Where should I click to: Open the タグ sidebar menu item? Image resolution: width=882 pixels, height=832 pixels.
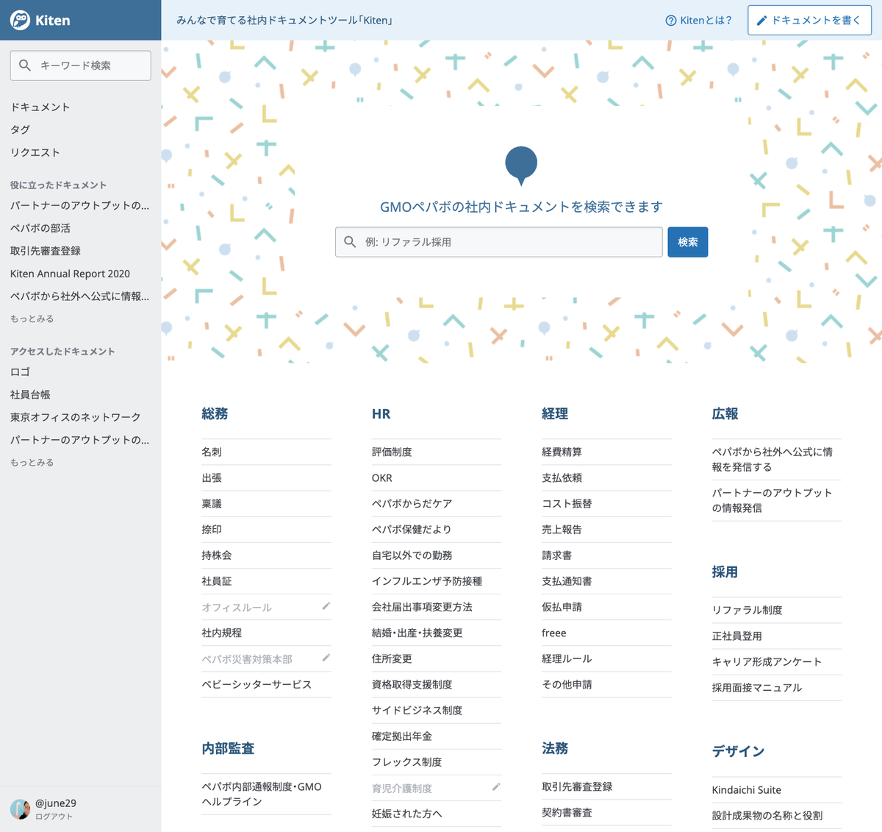[21, 129]
